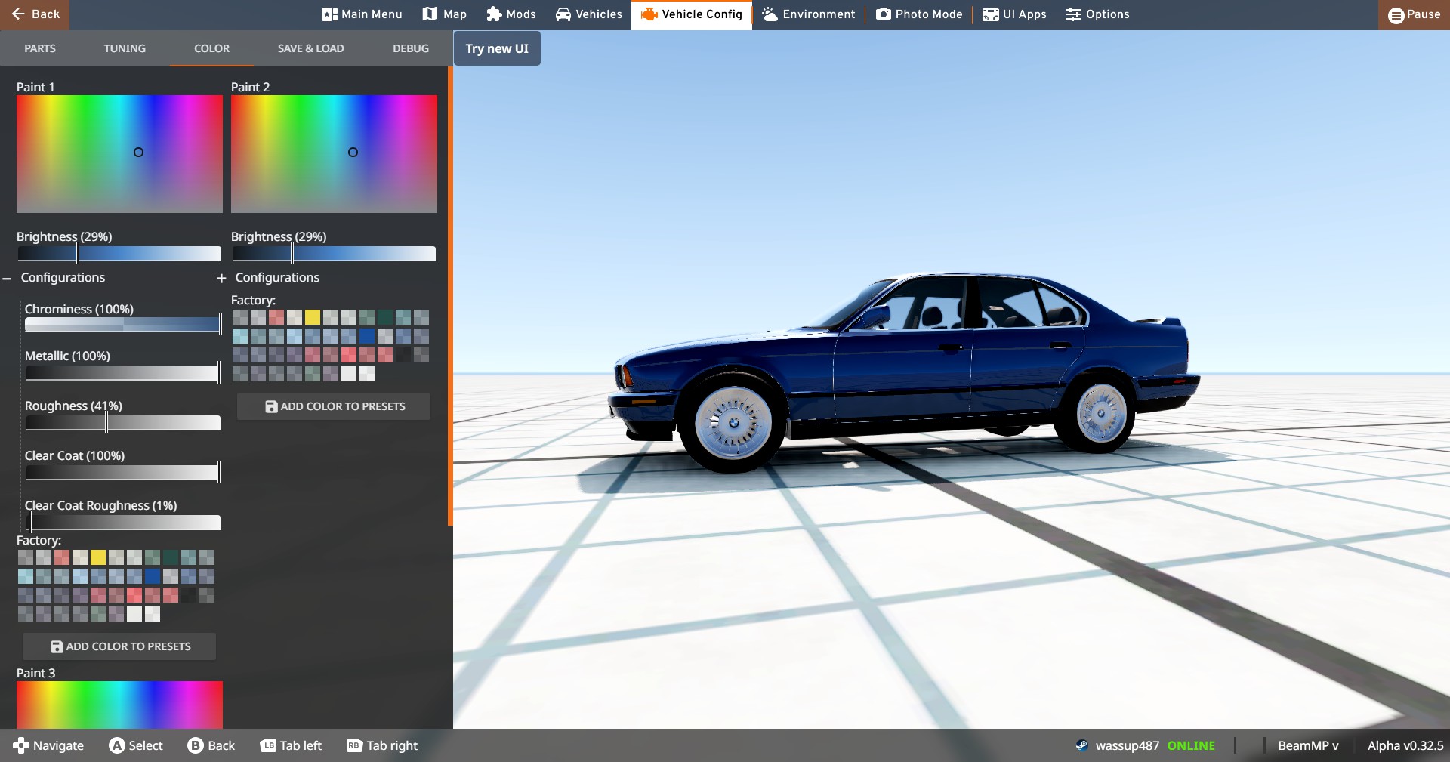Click the Navigate d-pad hint
The width and height of the screenshot is (1450, 762).
(x=48, y=745)
